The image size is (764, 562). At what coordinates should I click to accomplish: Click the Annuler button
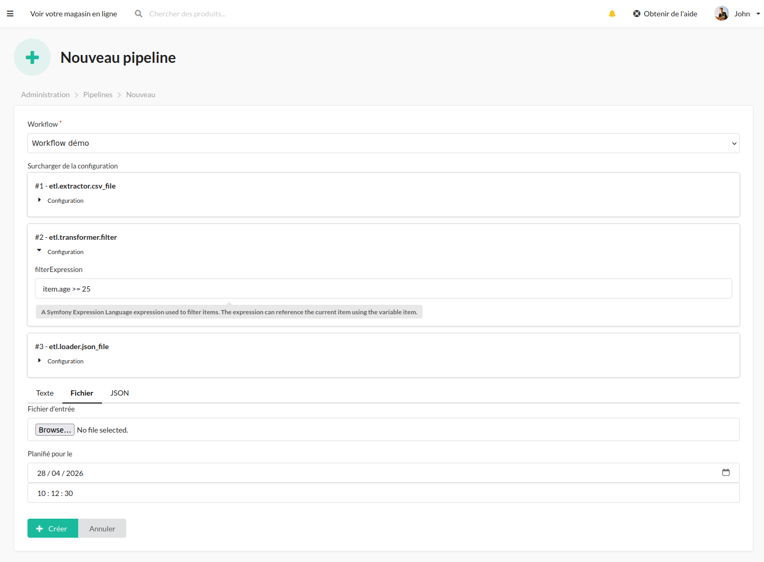[x=102, y=528]
